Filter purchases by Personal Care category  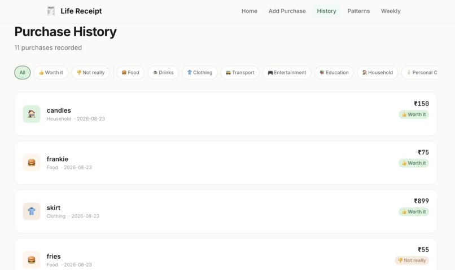tap(419, 72)
